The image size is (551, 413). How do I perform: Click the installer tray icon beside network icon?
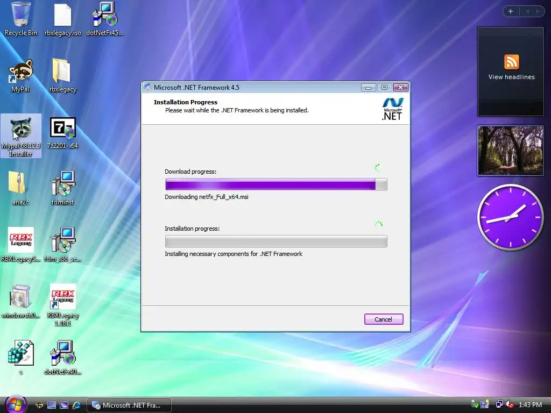pos(485,404)
